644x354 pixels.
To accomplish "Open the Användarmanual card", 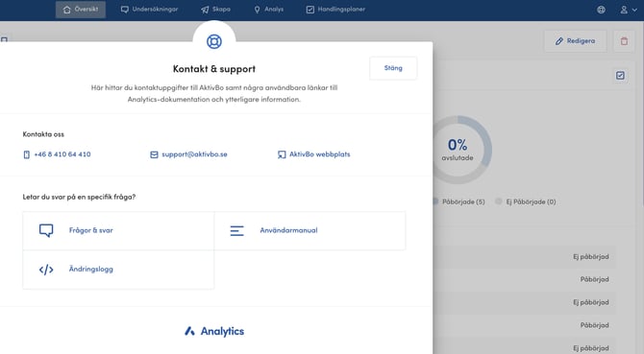I will pyautogui.click(x=310, y=230).
